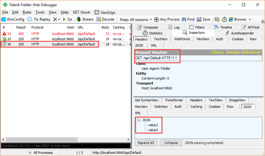Click the camera screenshot icon
265x156 pixels.
click(x=217, y=19)
